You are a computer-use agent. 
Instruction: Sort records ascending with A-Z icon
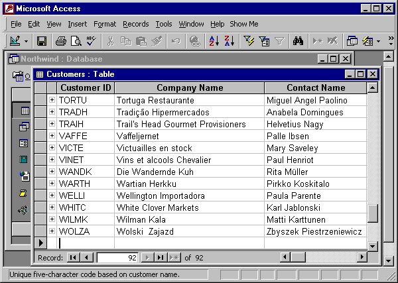click(x=214, y=41)
